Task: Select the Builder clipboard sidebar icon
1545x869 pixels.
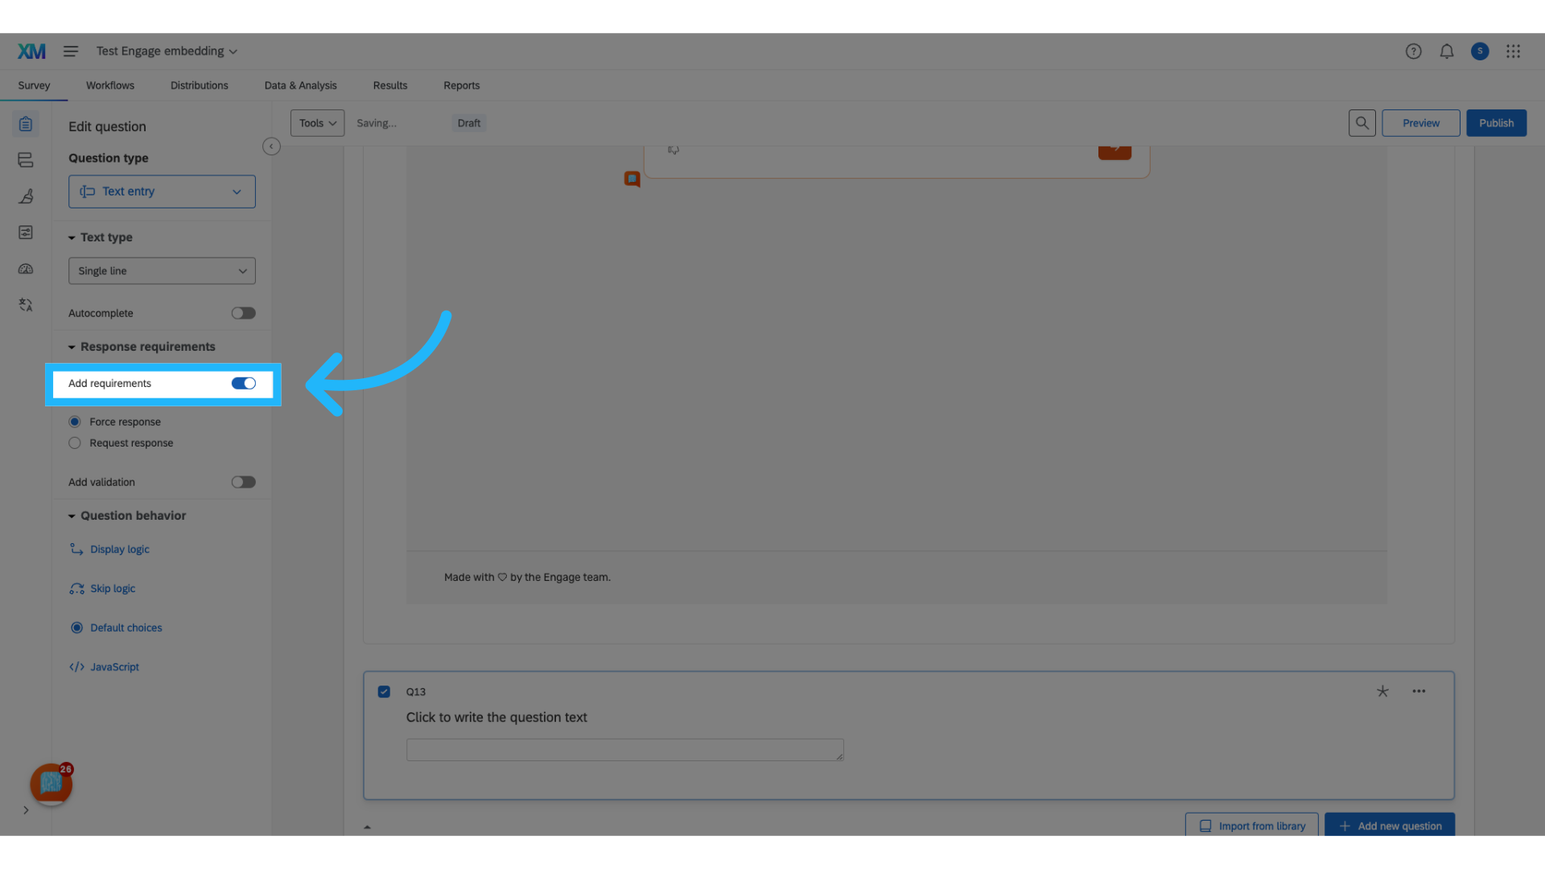Action: pos(26,124)
